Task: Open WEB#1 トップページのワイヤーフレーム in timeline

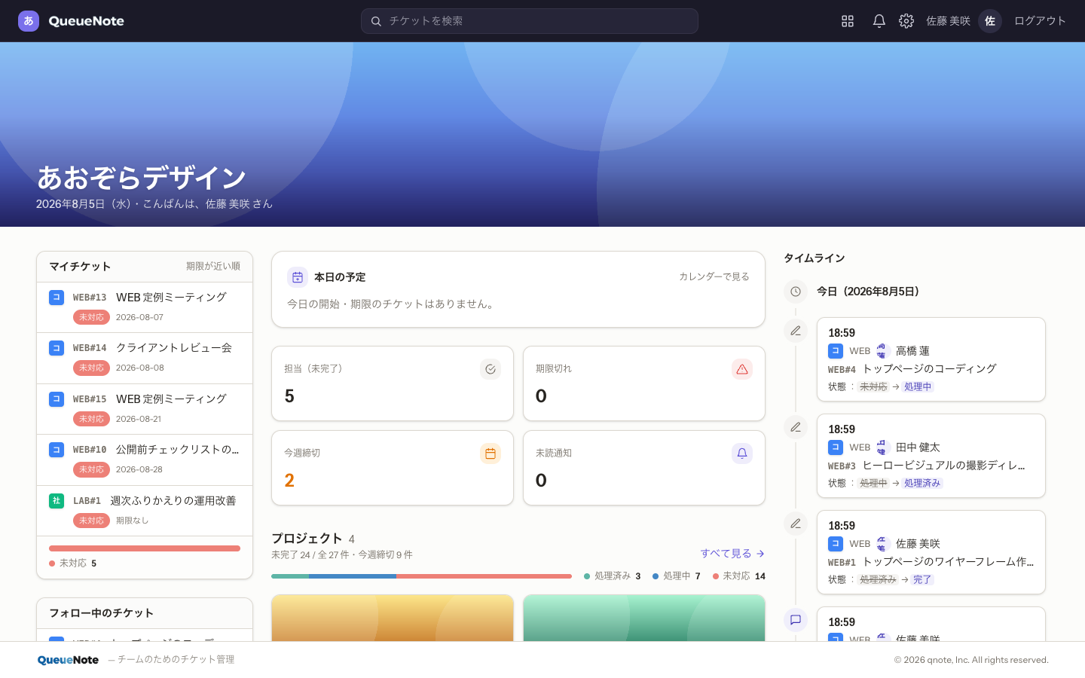Action: [931, 562]
